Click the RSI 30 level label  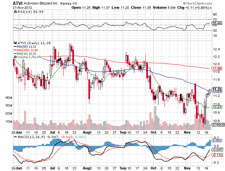pos(215,30)
